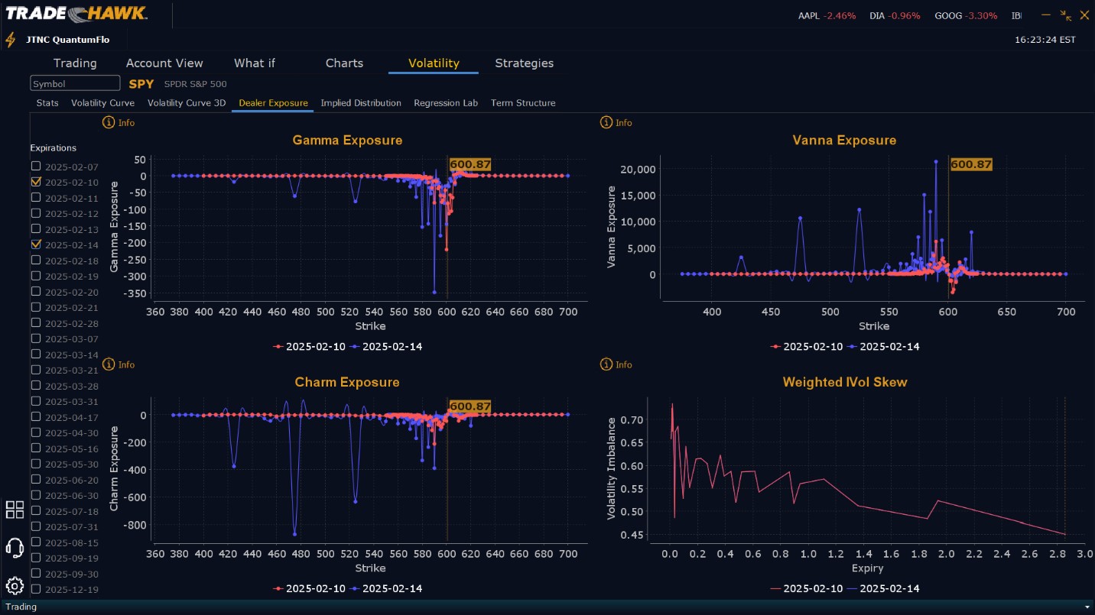1095x615 pixels.
Task: Open the Charts tab
Action: point(344,63)
